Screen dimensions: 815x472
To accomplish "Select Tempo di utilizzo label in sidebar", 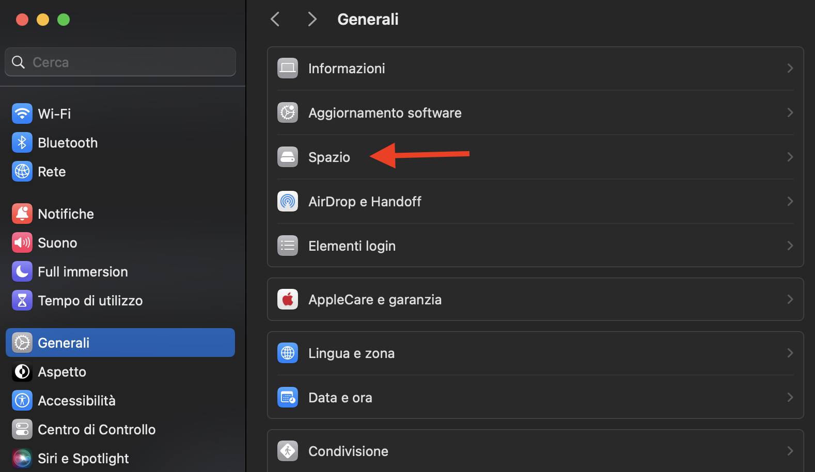I will [90, 300].
